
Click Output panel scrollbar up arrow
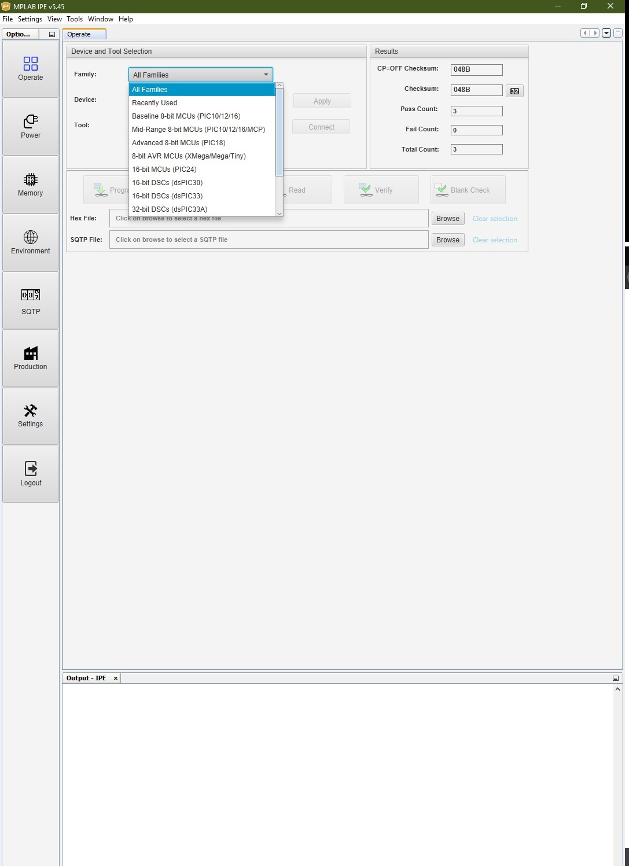tap(618, 689)
